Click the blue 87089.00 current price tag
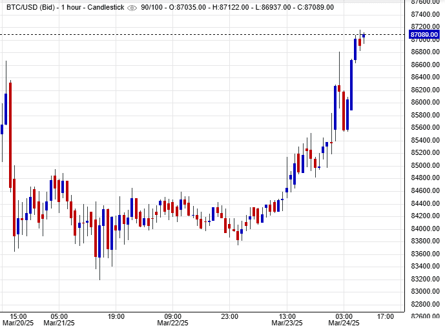This screenshot has height=326, width=445. click(424, 34)
